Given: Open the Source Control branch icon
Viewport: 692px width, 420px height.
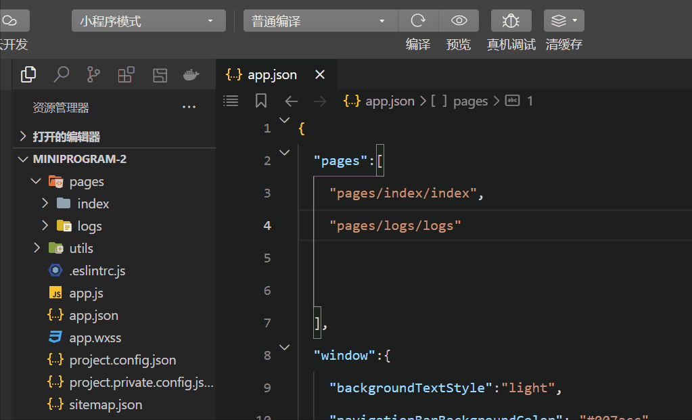Looking at the screenshot, I should click(93, 74).
